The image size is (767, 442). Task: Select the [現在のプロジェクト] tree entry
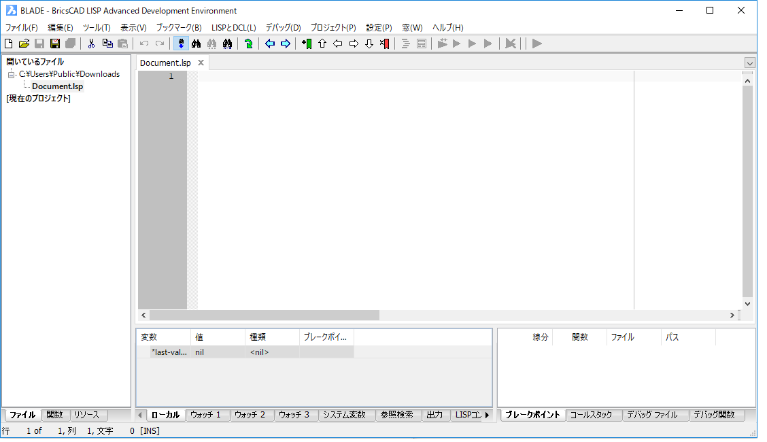(39, 99)
